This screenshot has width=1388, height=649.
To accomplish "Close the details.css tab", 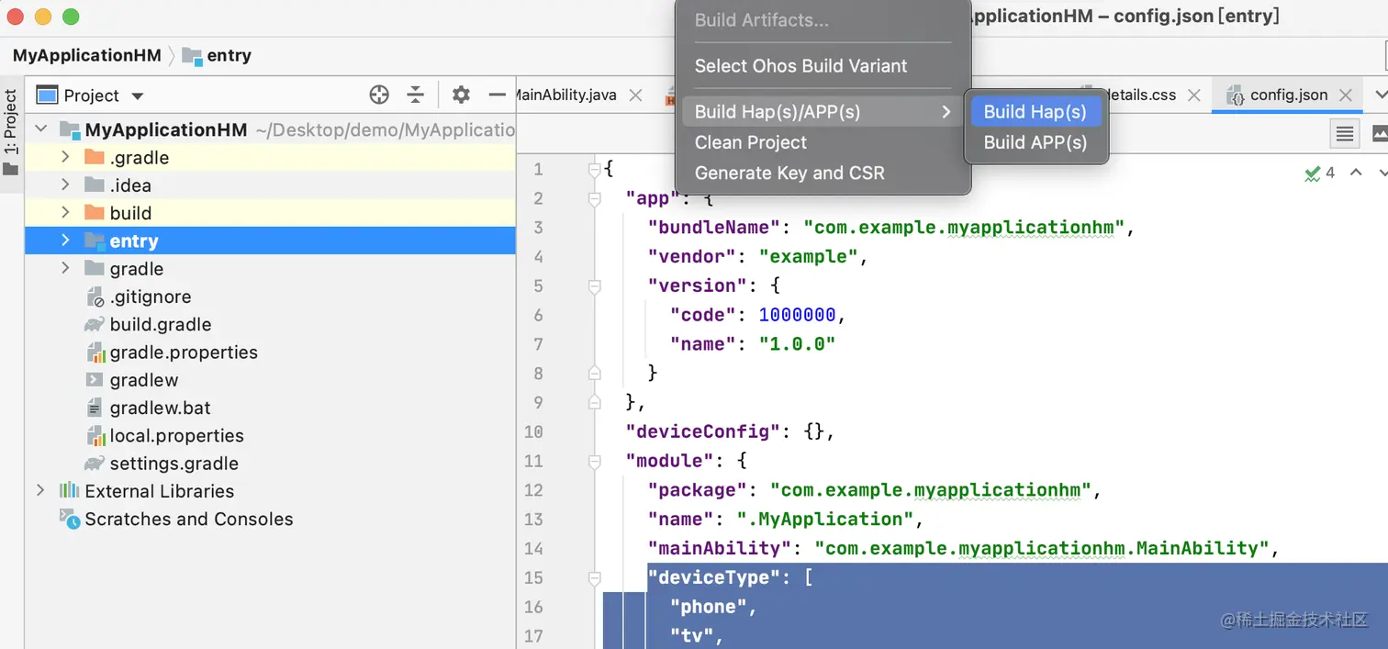I will (x=1194, y=95).
